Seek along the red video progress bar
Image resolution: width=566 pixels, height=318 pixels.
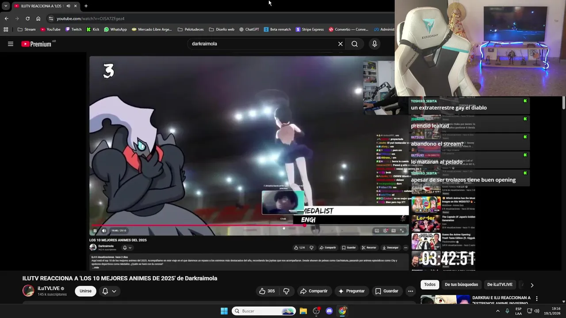250,225
